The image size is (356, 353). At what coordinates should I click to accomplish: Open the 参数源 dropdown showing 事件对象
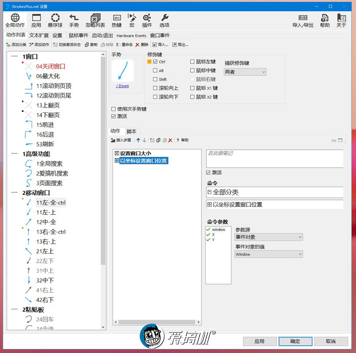[x=268, y=237]
